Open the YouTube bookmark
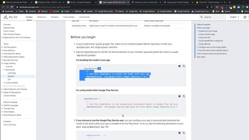This screenshot has width=249, height=140. pyautogui.click(x=54, y=11)
